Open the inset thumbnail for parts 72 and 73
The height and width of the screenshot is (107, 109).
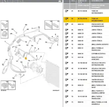point(8,85)
